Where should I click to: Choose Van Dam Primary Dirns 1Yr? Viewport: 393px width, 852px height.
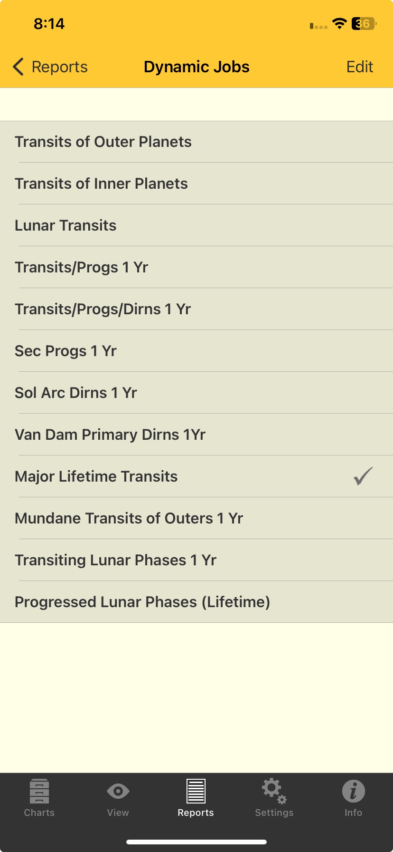pyautogui.click(x=110, y=435)
